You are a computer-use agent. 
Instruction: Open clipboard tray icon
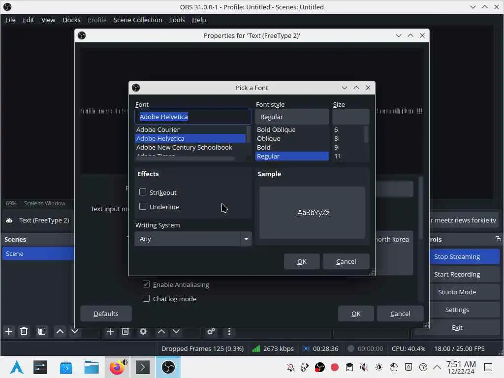349,367
